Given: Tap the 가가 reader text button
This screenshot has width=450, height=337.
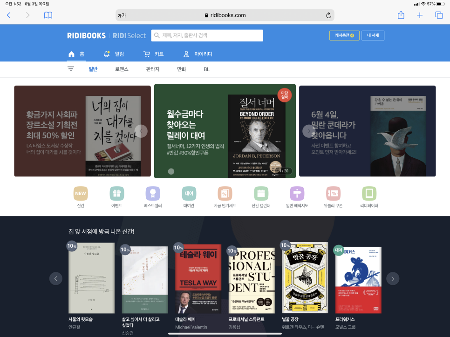Looking at the screenshot, I should (x=122, y=15).
